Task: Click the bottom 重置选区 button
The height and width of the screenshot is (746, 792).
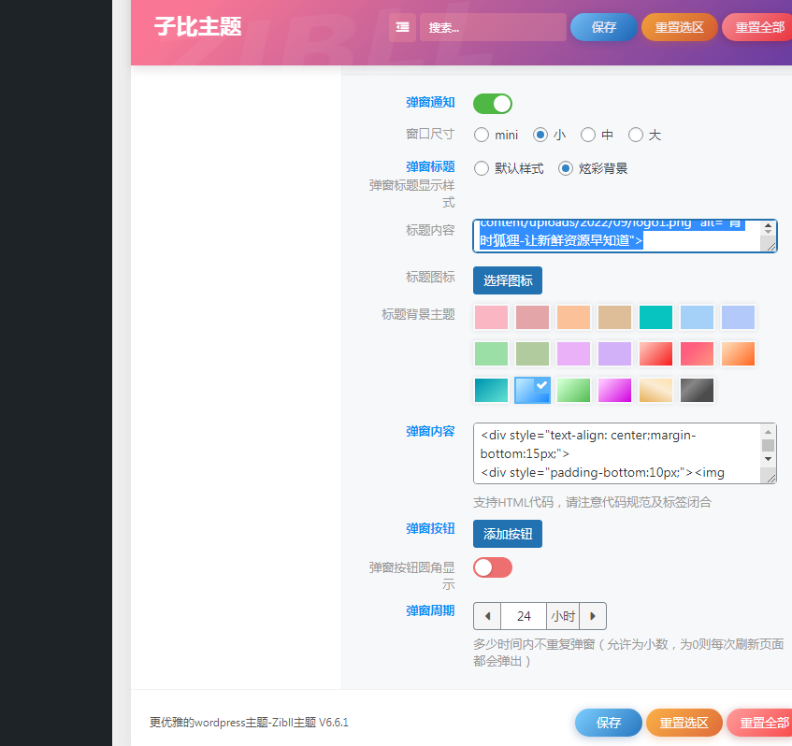Action: point(684,723)
